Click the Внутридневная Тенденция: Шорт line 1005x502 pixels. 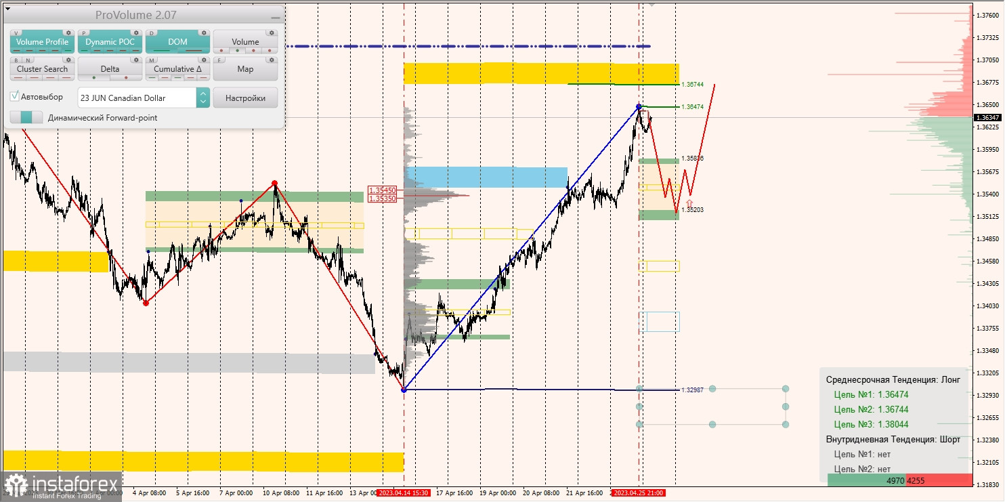point(893,439)
